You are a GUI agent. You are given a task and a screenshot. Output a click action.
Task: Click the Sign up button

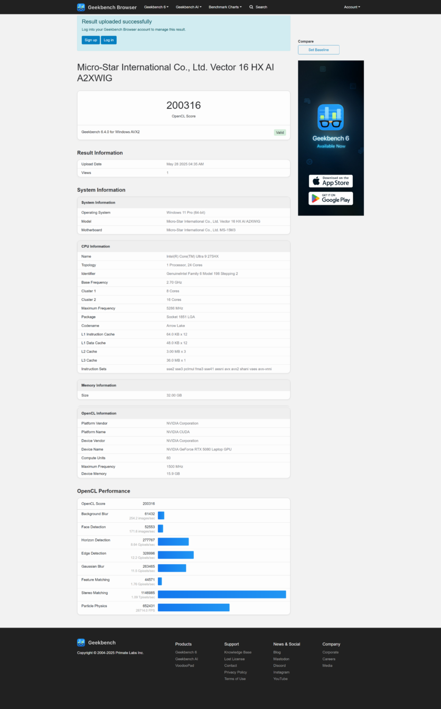91,40
